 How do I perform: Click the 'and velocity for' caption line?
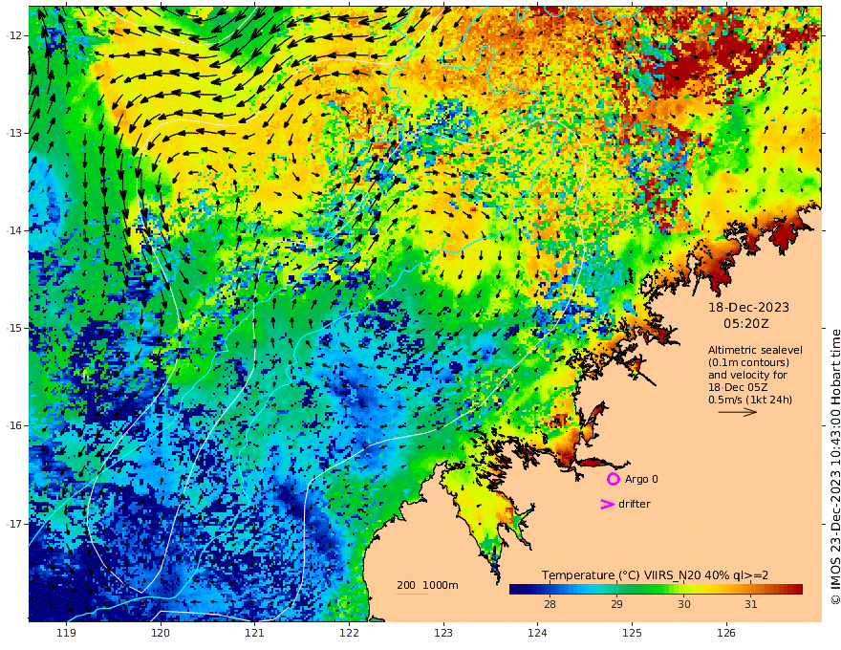point(747,375)
